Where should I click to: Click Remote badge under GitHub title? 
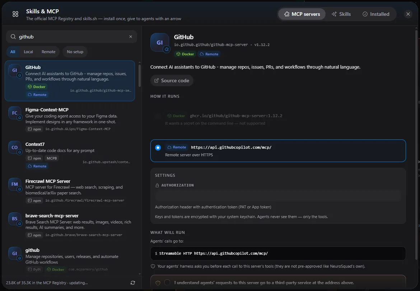[x=209, y=54]
